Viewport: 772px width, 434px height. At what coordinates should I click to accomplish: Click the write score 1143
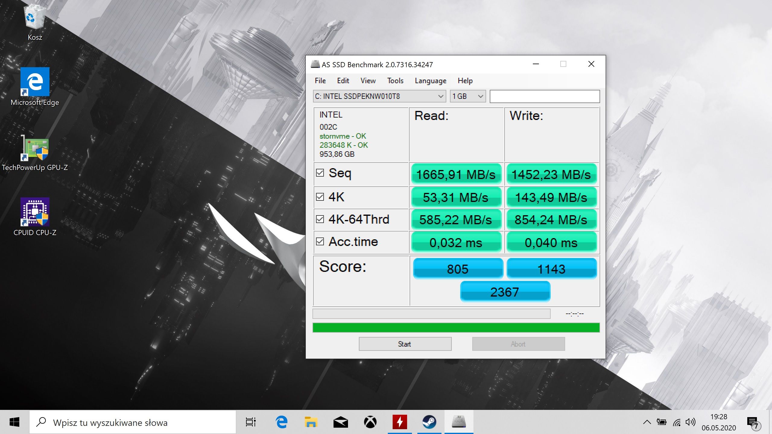coord(552,269)
